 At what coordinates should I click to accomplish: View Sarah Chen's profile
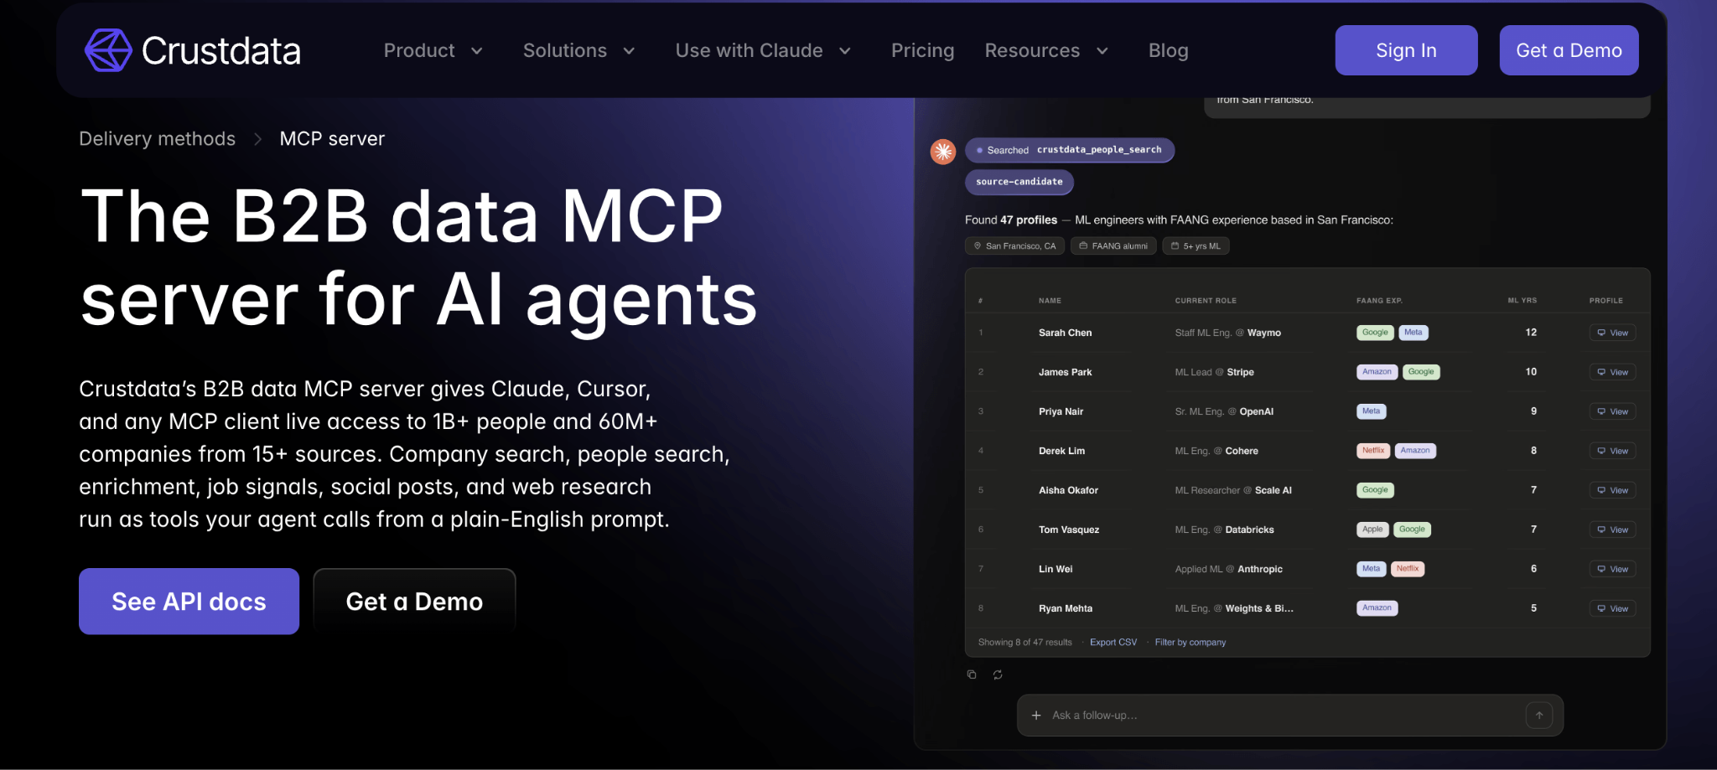tap(1612, 333)
